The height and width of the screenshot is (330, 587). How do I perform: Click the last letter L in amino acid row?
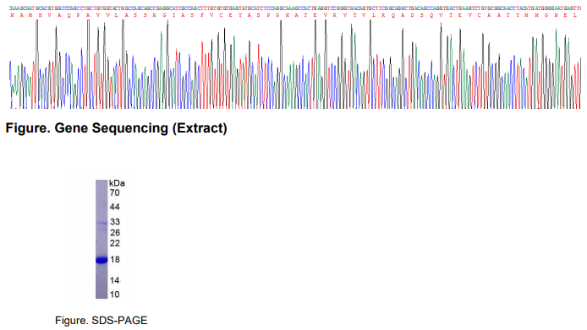tap(575, 15)
